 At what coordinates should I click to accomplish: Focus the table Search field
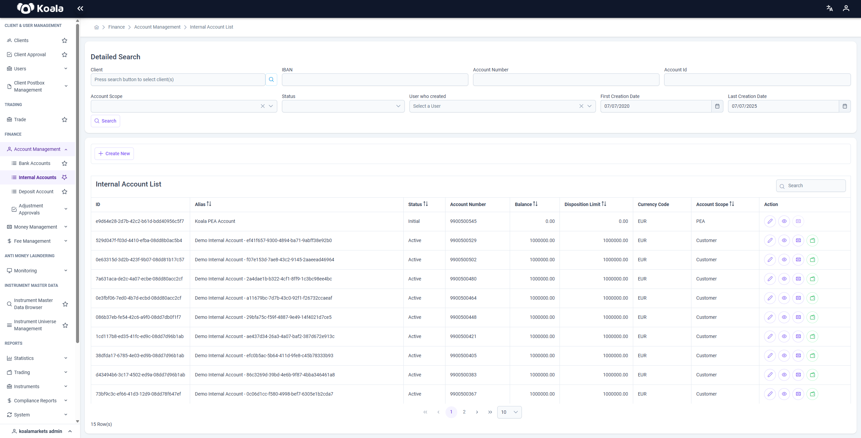(811, 186)
